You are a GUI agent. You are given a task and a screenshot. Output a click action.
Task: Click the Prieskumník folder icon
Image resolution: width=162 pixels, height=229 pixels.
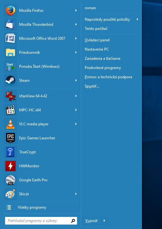[x=11, y=52]
